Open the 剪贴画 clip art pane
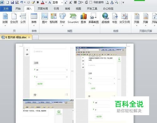Screen dimensions: 157x123 pyautogui.click(x=53, y=18)
